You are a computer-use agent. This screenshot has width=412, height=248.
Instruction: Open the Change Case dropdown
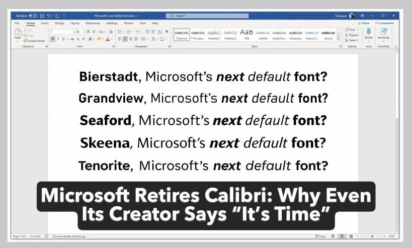pyautogui.click(x=102, y=32)
